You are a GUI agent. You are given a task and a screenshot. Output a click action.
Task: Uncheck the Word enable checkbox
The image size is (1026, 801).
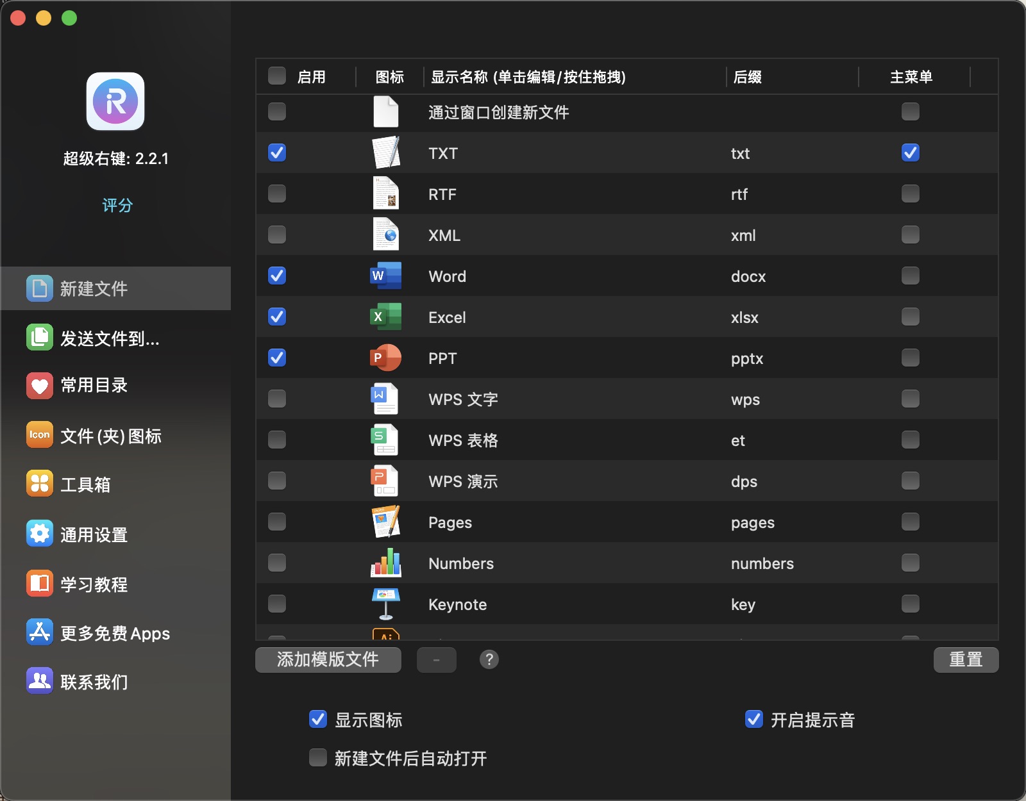point(277,276)
